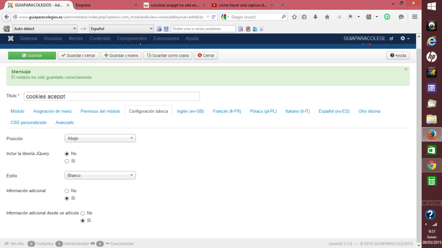Screen dimensions: 442x248
Task: Open the Sistema admin menu
Action: coord(28,38)
